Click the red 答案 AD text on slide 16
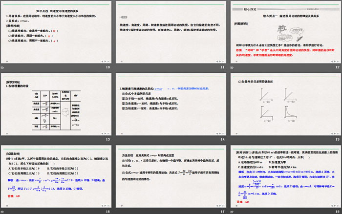 (x=14, y=196)
